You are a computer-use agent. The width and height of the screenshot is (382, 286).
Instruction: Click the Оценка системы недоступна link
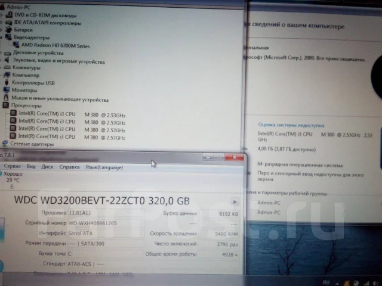tap(291, 125)
